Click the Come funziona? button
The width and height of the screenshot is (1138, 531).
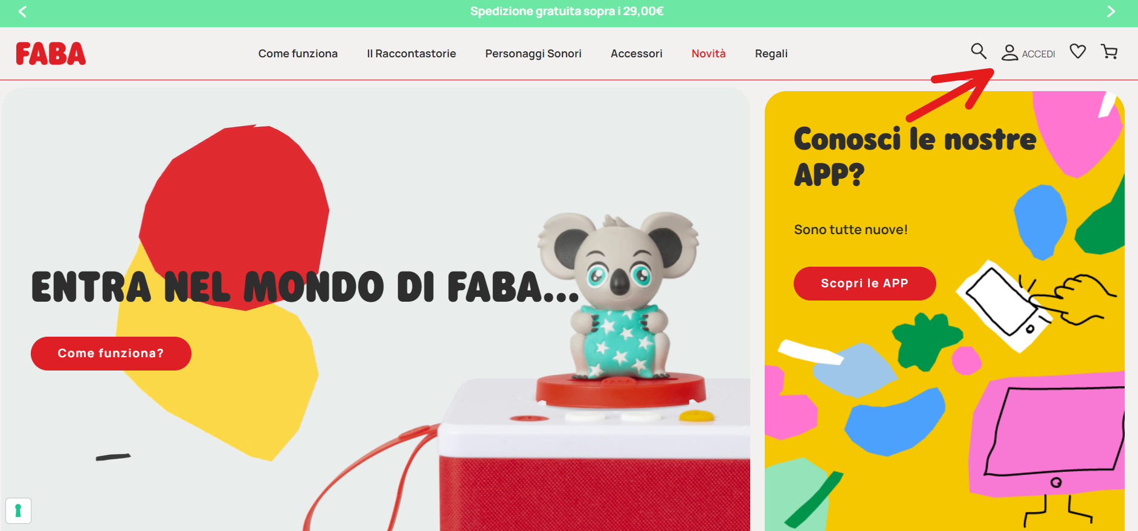pos(111,354)
